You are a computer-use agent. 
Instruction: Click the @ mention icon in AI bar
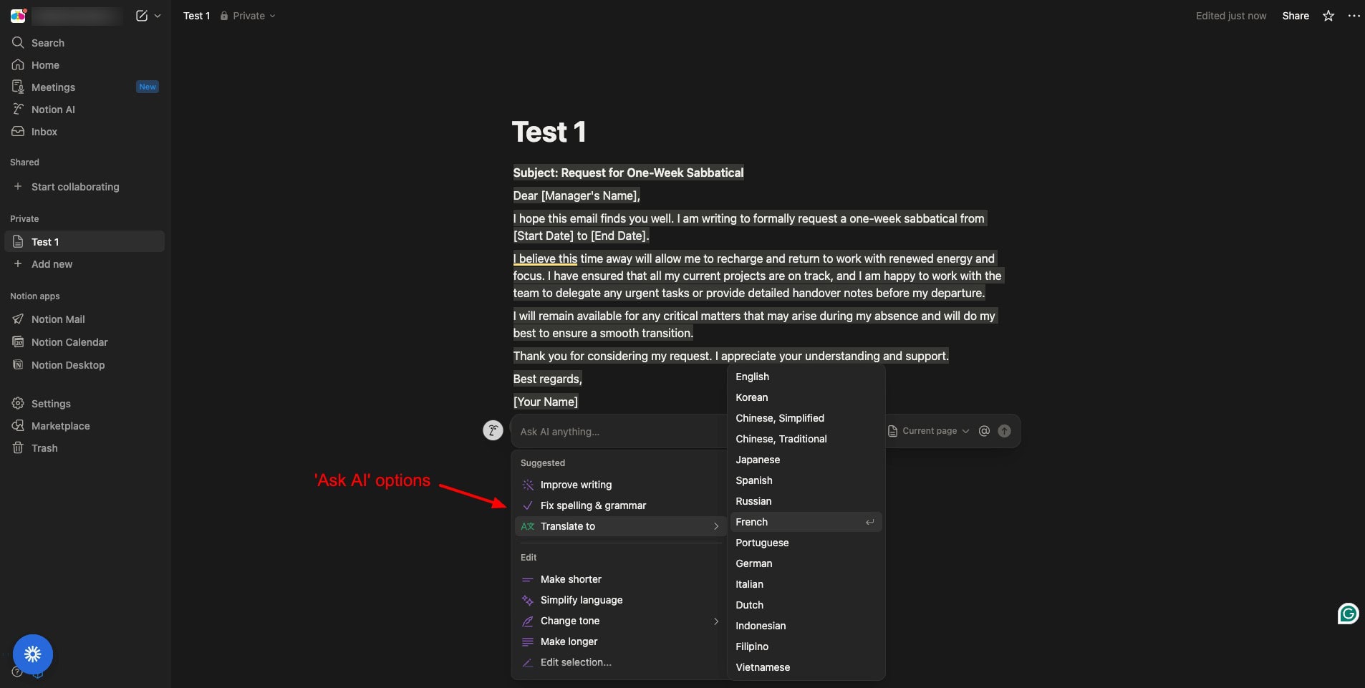(x=984, y=431)
